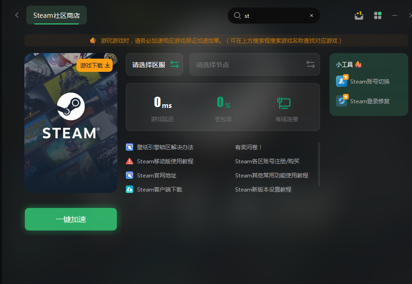The image size is (412, 284).
Task: Go back using the left arrow
Action: pyautogui.click(x=17, y=15)
